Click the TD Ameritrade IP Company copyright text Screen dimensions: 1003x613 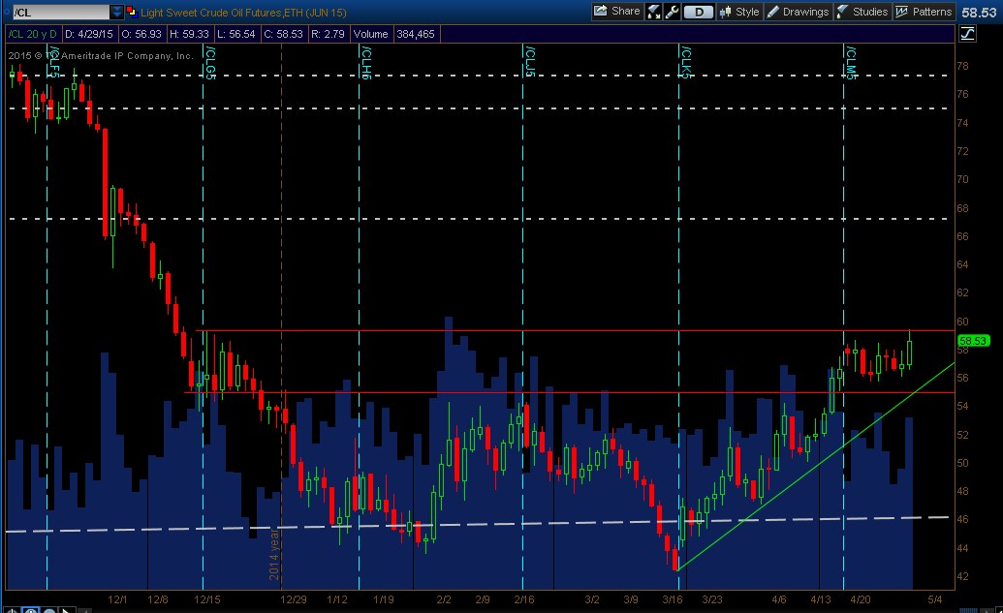[101, 55]
